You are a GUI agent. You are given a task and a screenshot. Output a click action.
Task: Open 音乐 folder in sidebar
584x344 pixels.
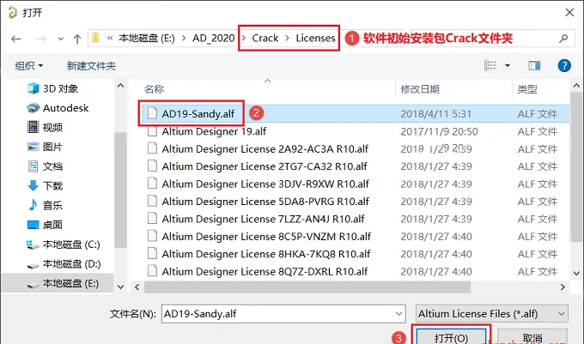(45, 205)
